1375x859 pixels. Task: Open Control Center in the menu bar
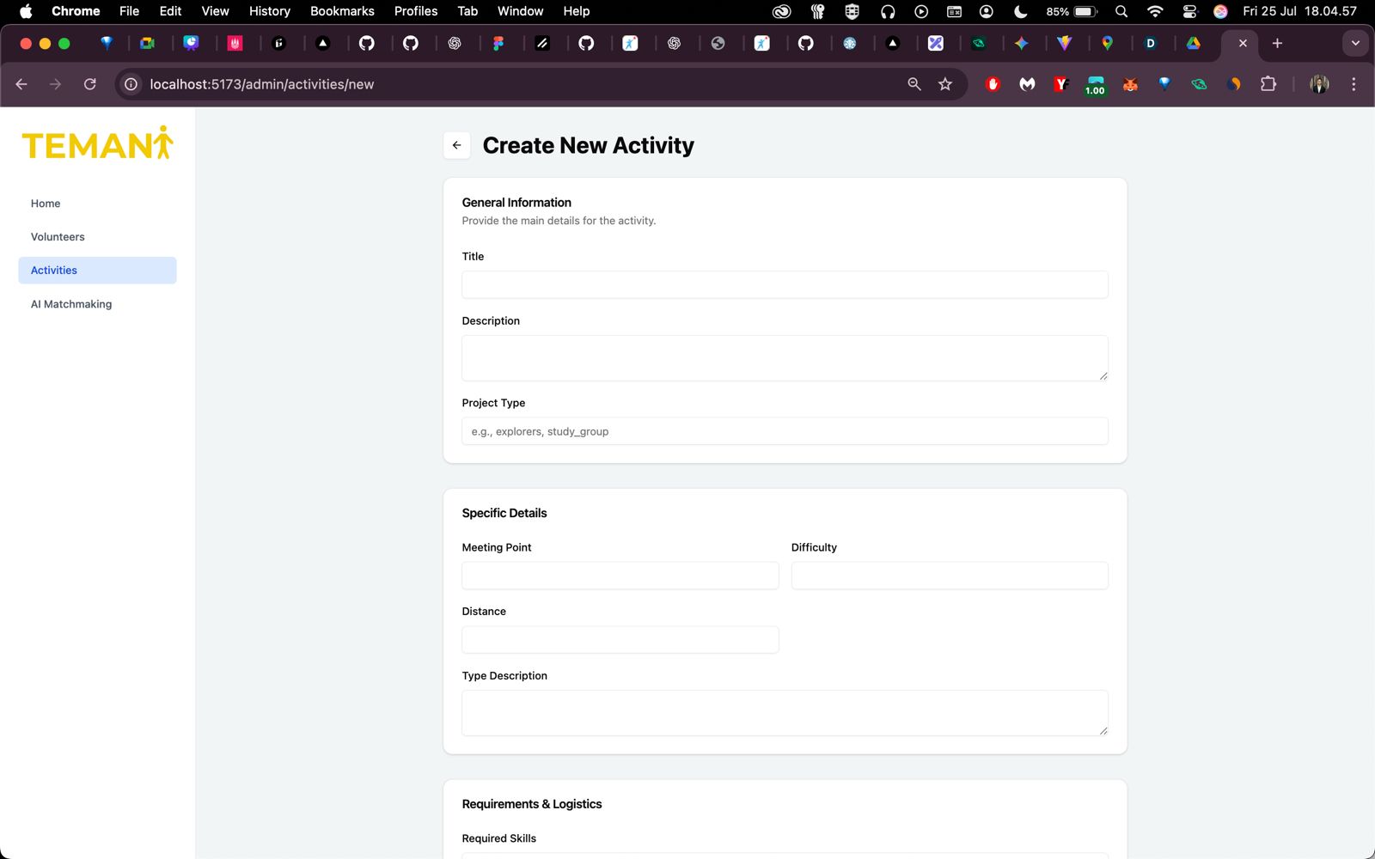pos(1189,11)
